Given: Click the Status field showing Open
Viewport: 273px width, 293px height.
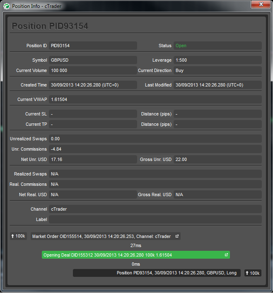Looking at the screenshot, I should 217,46.
